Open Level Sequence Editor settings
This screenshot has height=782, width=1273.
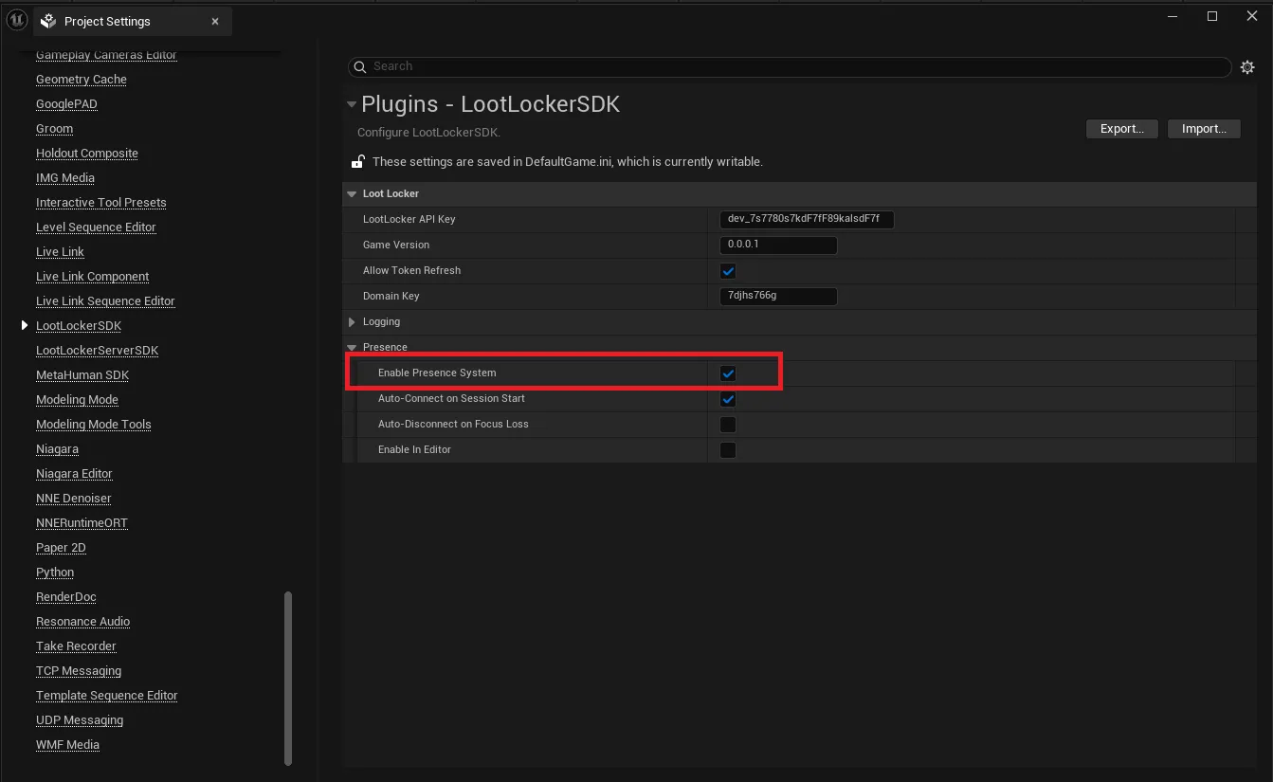point(96,227)
